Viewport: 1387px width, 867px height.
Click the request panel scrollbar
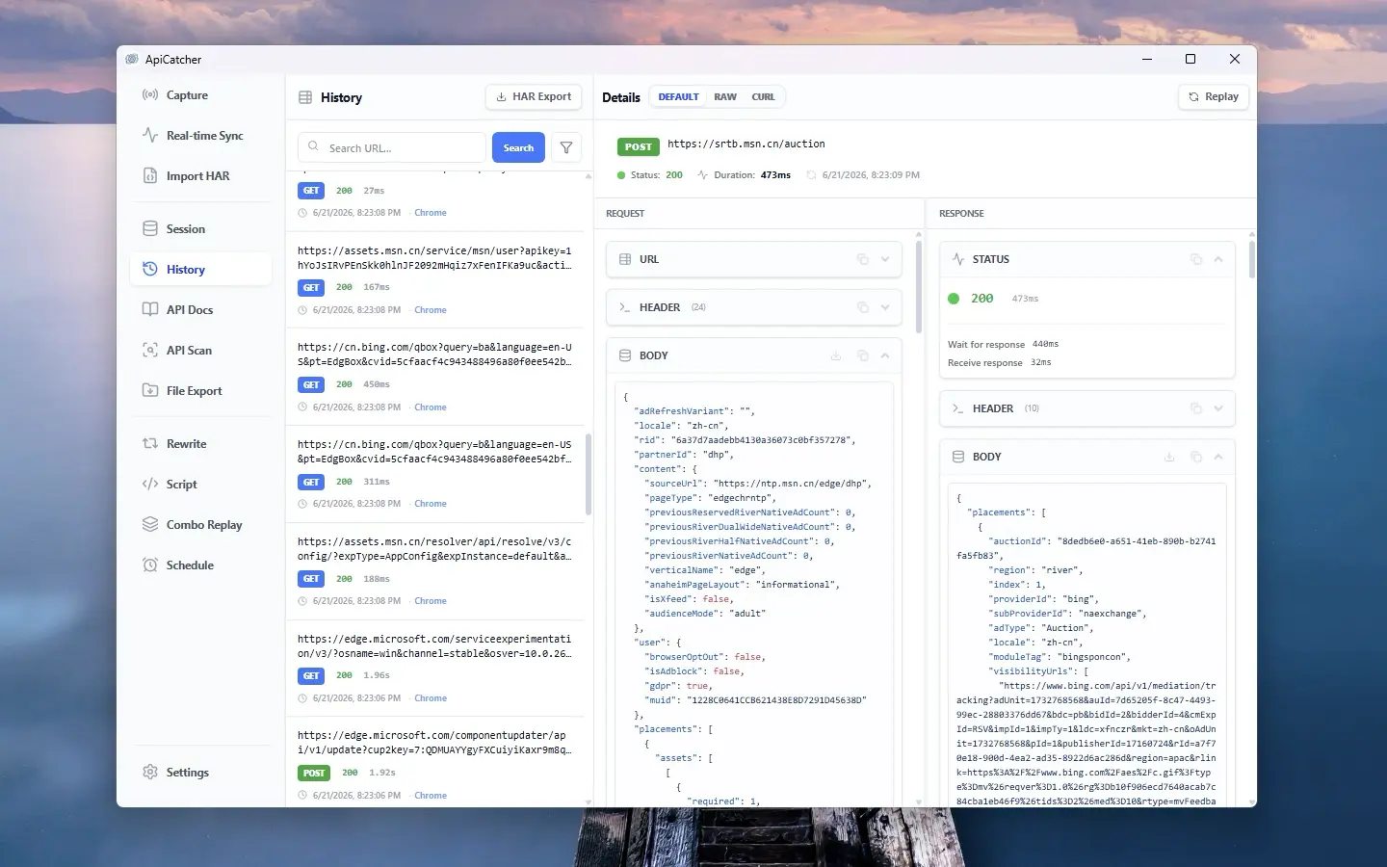click(918, 287)
